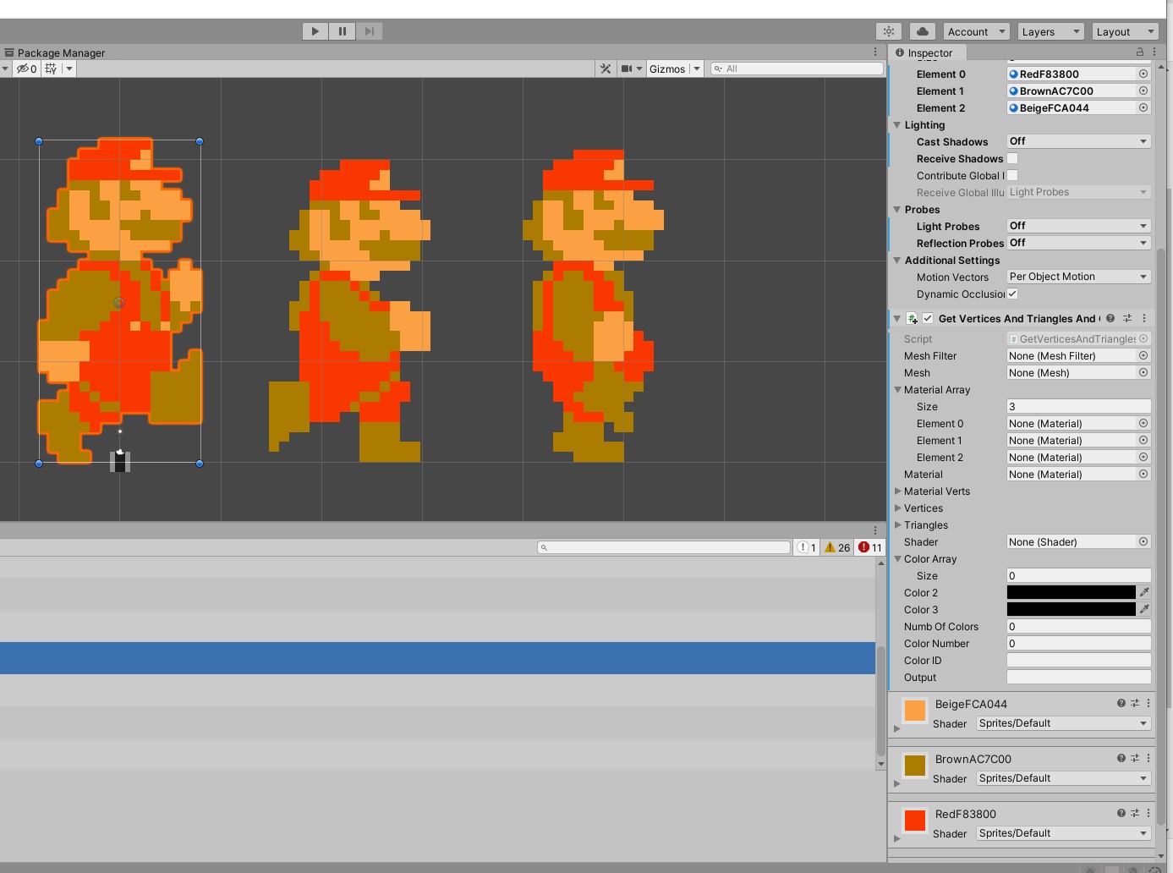The height and width of the screenshot is (873, 1173).
Task: Expand the Material Verts foldout
Action: tap(898, 491)
